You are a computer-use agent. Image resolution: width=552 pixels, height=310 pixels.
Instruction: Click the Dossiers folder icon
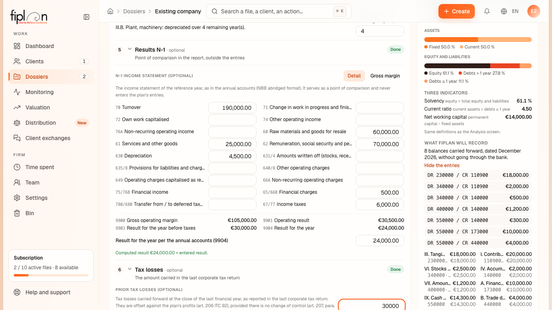pyautogui.click(x=17, y=77)
